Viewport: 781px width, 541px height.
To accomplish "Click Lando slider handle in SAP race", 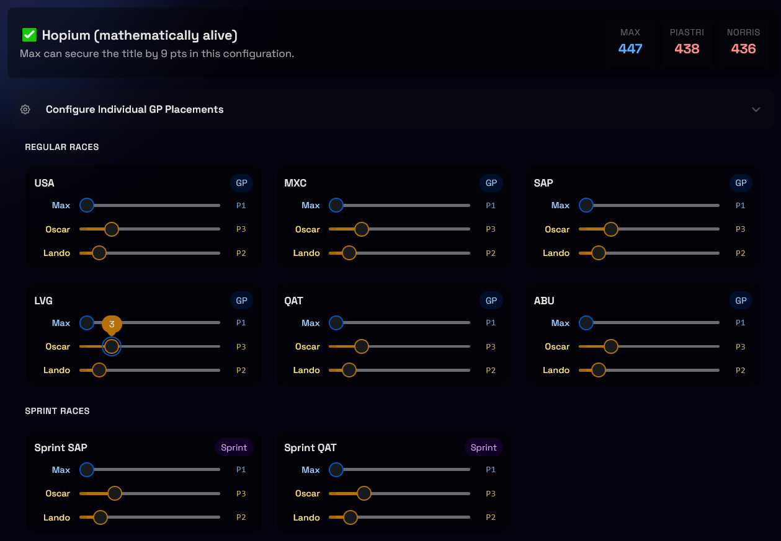I will 599,253.
